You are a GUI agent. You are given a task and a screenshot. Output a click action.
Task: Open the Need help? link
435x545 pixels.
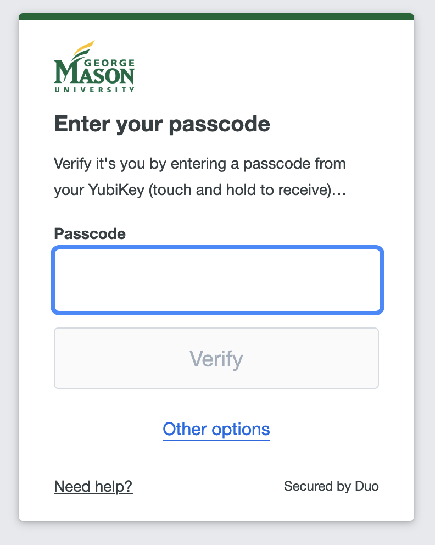(93, 486)
